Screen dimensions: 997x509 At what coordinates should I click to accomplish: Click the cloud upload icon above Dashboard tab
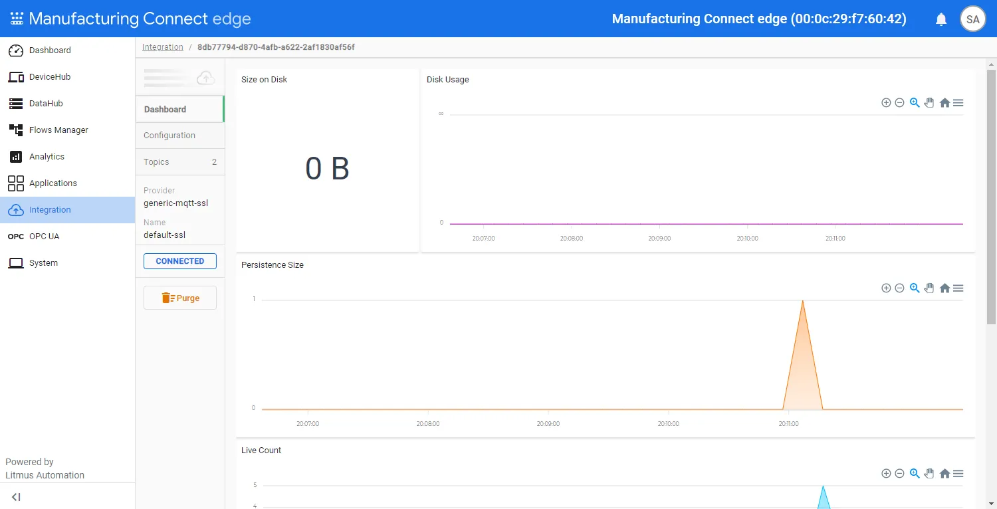pyautogui.click(x=206, y=78)
